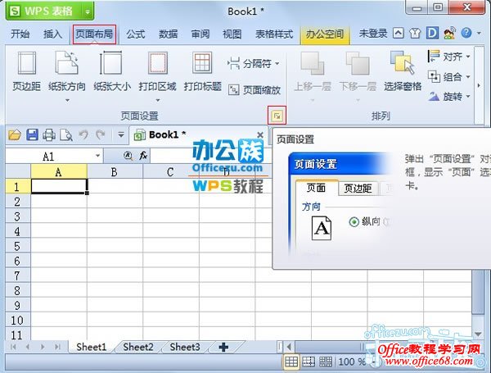Click the 未登录 login link
The image size is (491, 373).
click(373, 34)
